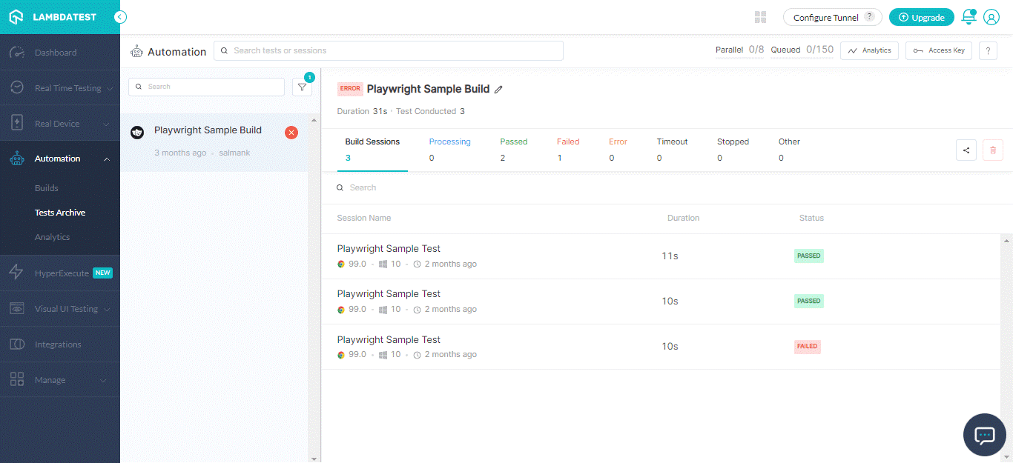
Task: Click the share build icon
Action: (x=966, y=150)
